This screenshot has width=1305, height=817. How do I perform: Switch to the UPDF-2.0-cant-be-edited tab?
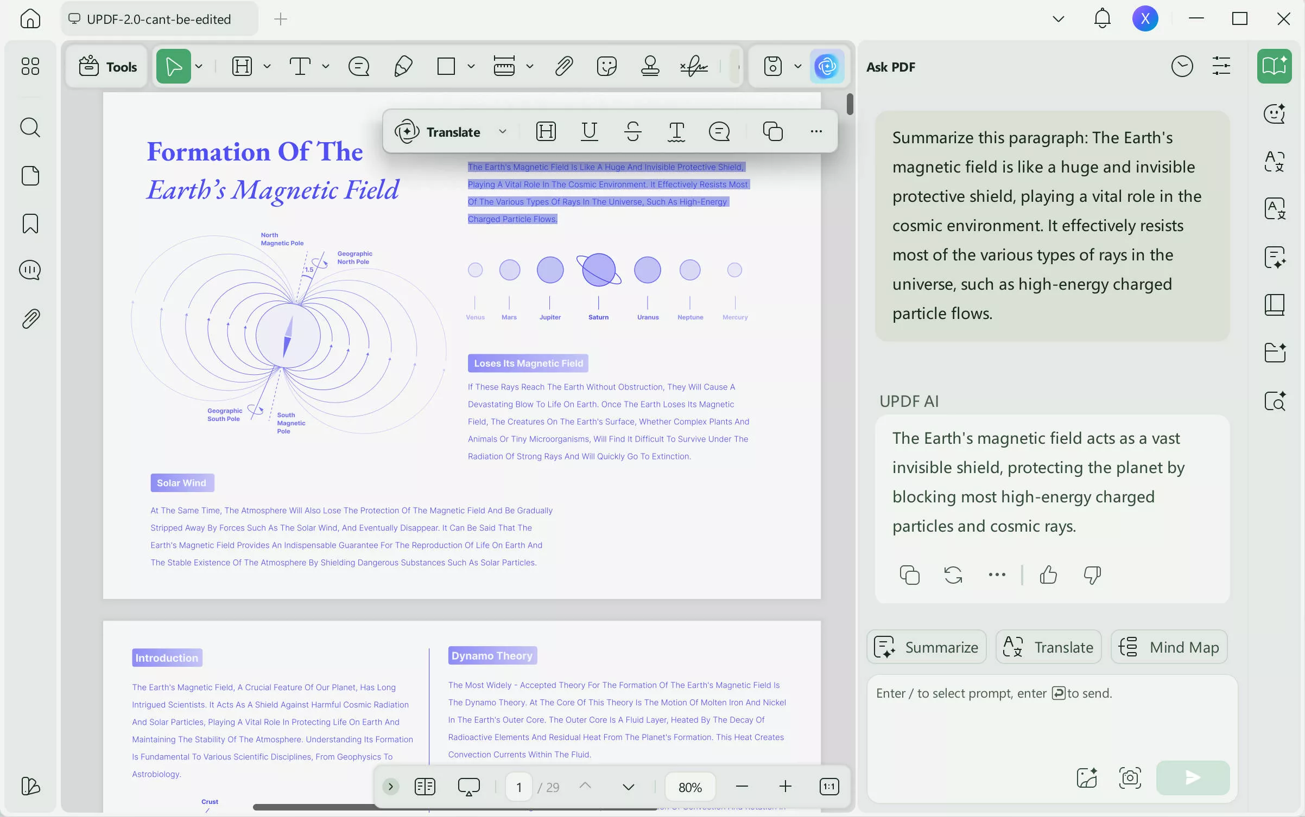tap(159, 19)
